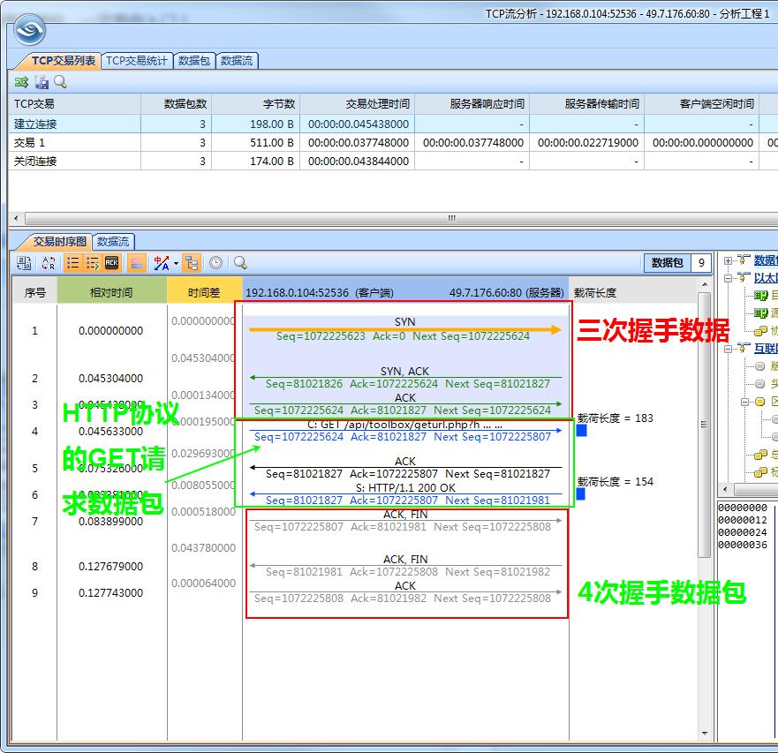Viewport: 778px width, 753px height.
Task: Open the search magnifier in the top toolbar
Action: [60, 80]
